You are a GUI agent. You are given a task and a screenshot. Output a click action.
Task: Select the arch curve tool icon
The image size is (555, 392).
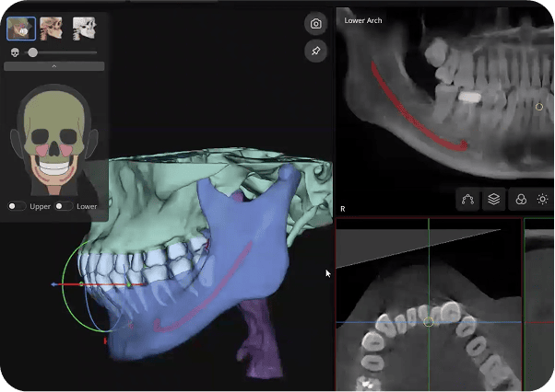click(x=468, y=199)
